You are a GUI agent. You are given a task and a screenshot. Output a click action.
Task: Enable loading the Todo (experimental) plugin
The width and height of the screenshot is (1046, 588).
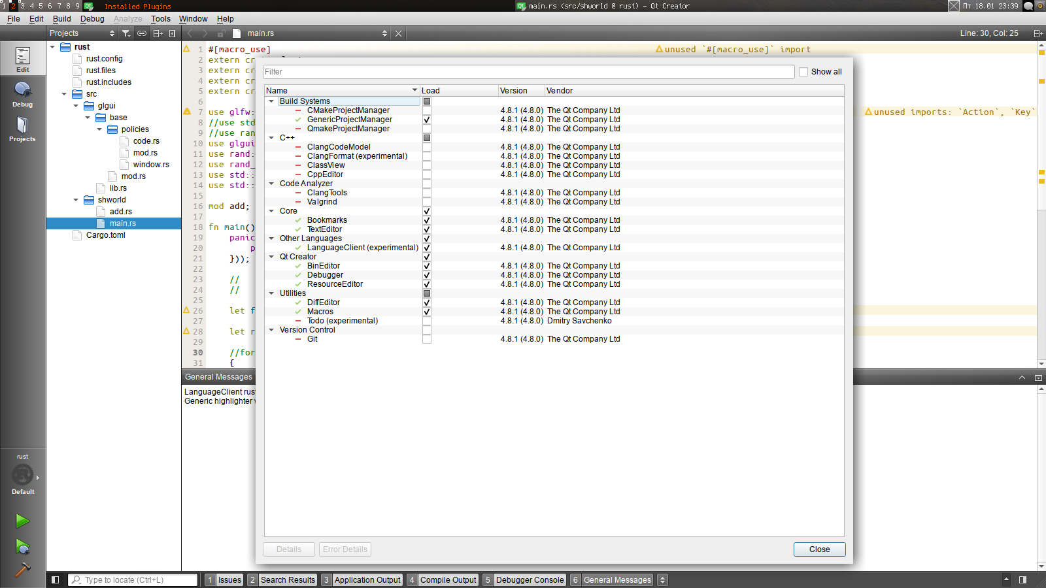coord(427,321)
